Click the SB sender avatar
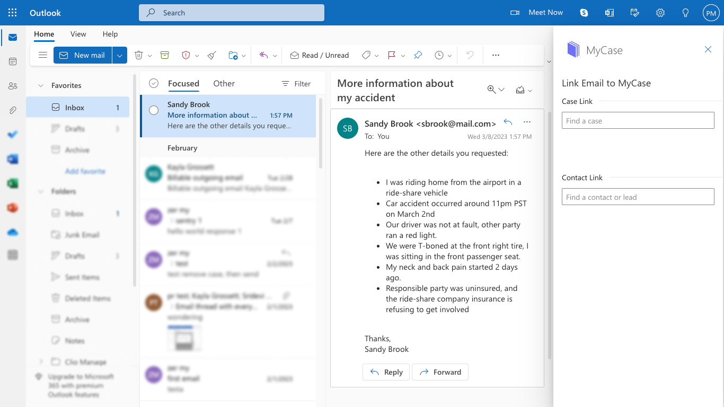Image resolution: width=724 pixels, height=407 pixels. click(348, 129)
